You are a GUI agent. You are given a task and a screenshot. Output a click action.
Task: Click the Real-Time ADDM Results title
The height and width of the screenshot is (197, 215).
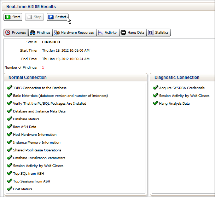pyautogui.click(x=31, y=7)
